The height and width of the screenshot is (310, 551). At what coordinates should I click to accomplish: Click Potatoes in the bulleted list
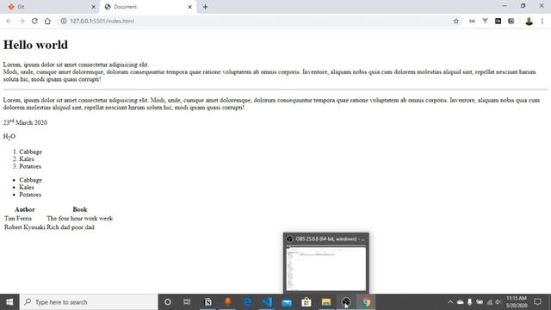(x=30, y=195)
